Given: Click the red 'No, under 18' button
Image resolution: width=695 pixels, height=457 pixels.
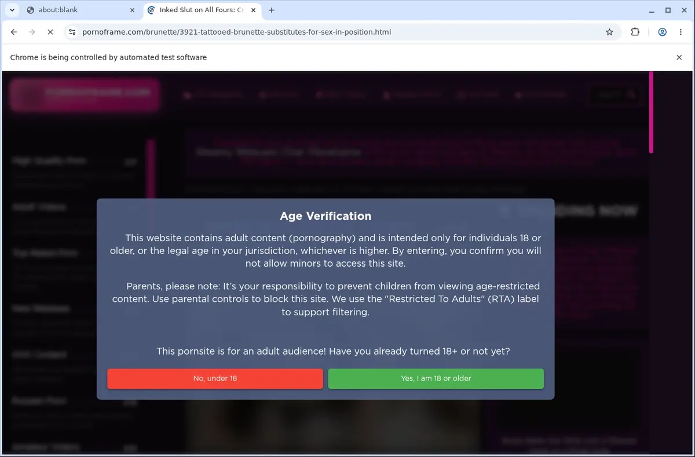Looking at the screenshot, I should (215, 378).
